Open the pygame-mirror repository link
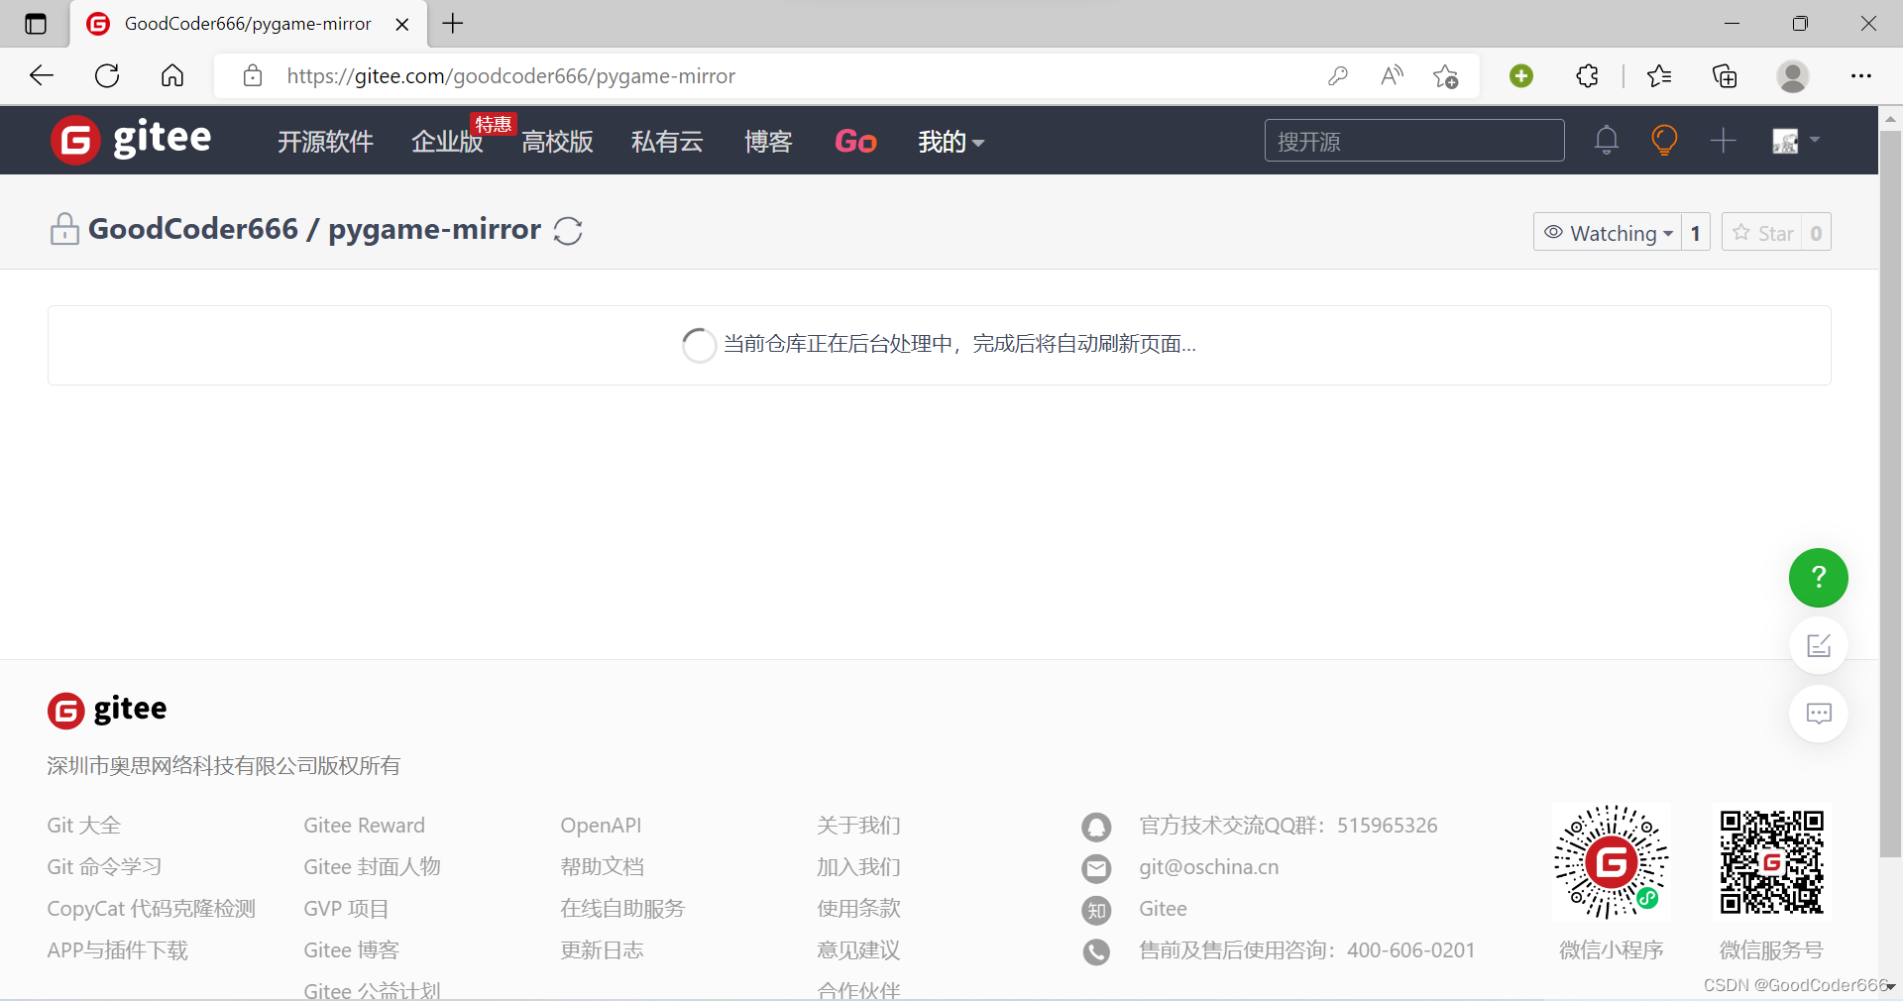 [x=435, y=229]
